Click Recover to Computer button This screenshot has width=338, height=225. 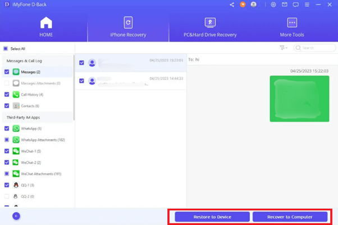tap(290, 217)
